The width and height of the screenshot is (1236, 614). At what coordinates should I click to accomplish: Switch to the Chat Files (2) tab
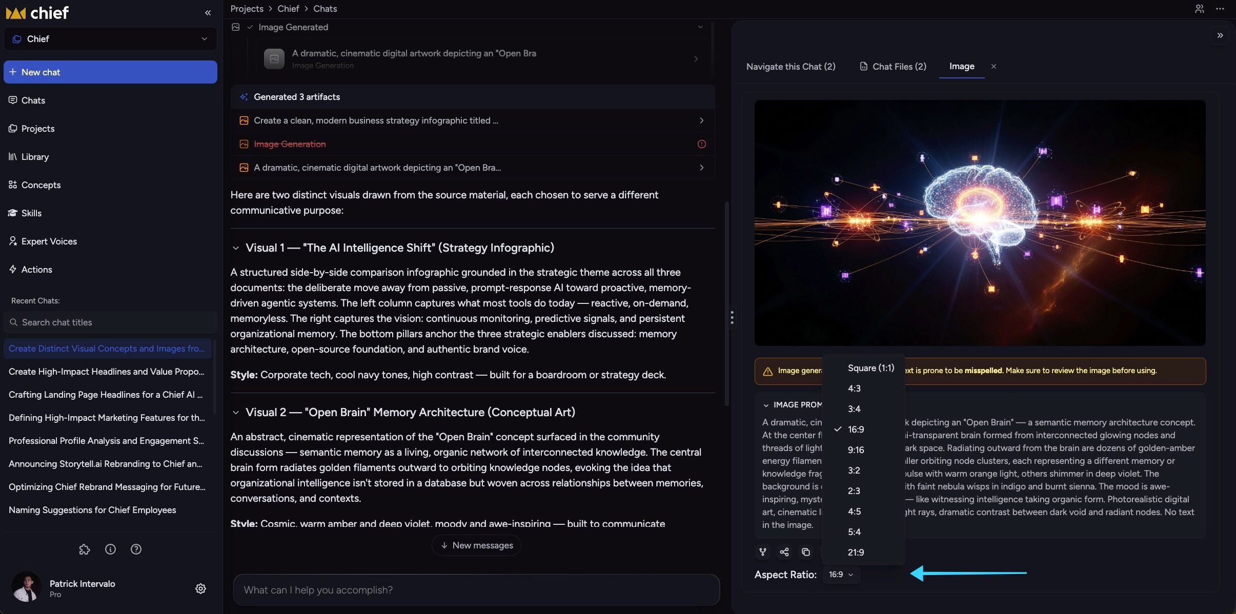[893, 67]
